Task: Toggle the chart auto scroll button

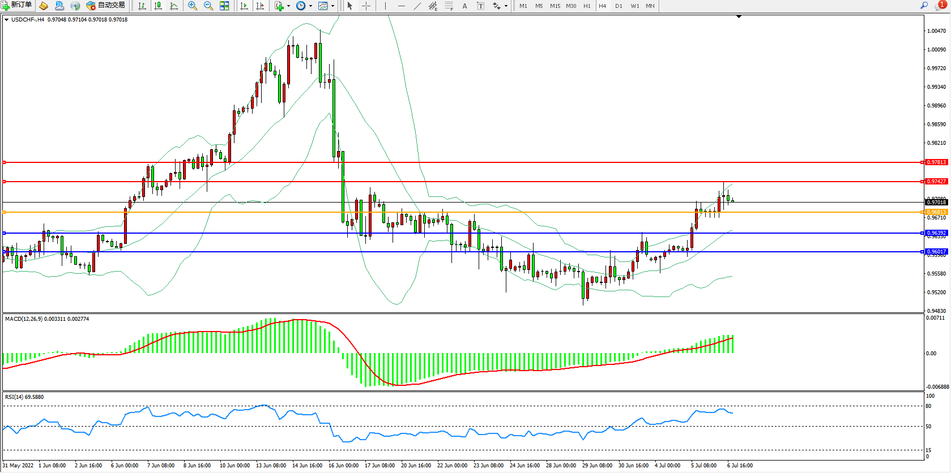Action: pyautogui.click(x=244, y=6)
